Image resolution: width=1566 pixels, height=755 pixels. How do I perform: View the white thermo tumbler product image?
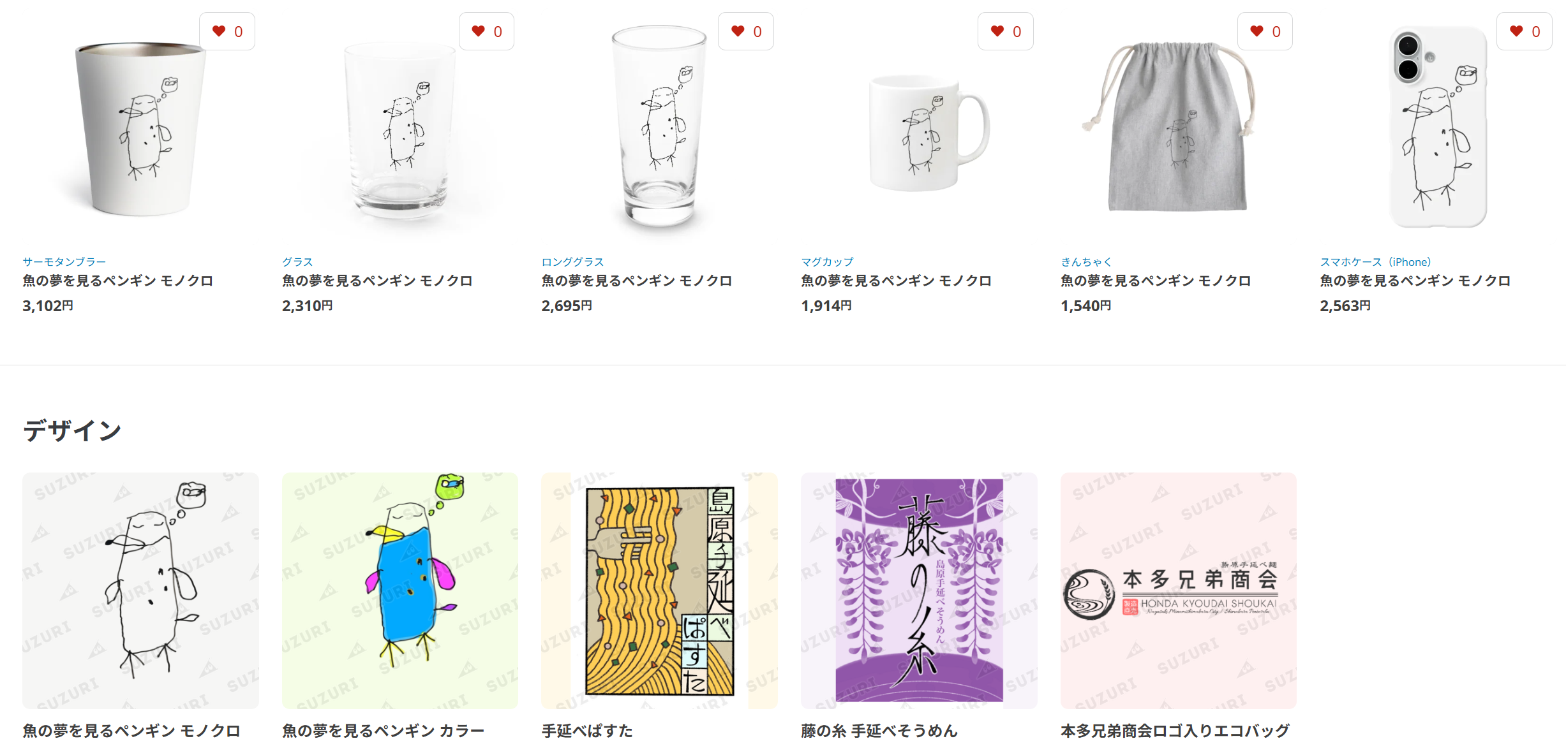click(x=140, y=128)
